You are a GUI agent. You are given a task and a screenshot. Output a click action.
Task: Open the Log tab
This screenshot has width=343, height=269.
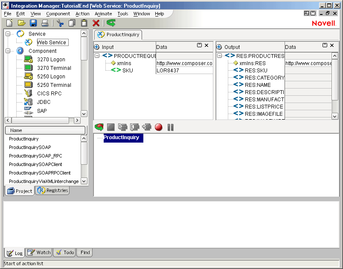15,253
